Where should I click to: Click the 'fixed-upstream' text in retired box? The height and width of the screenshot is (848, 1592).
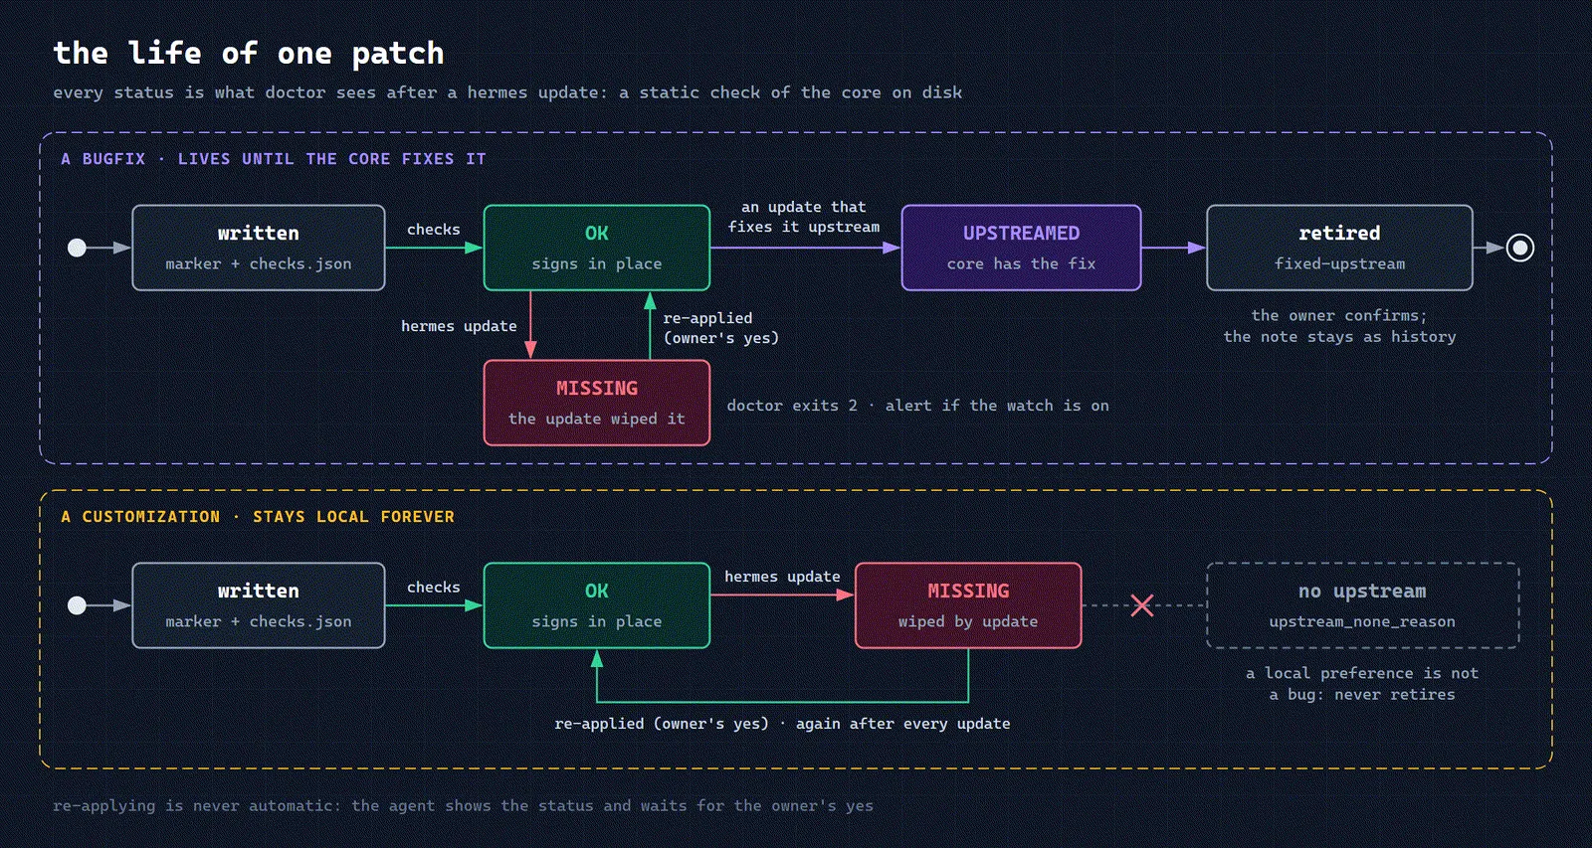[x=1339, y=263]
